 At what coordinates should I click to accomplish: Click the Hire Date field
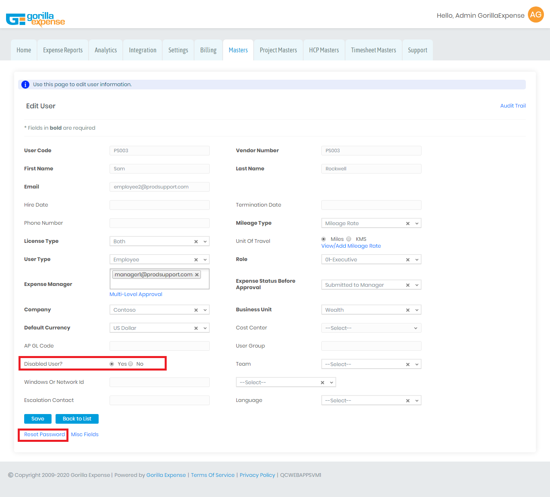coord(159,205)
